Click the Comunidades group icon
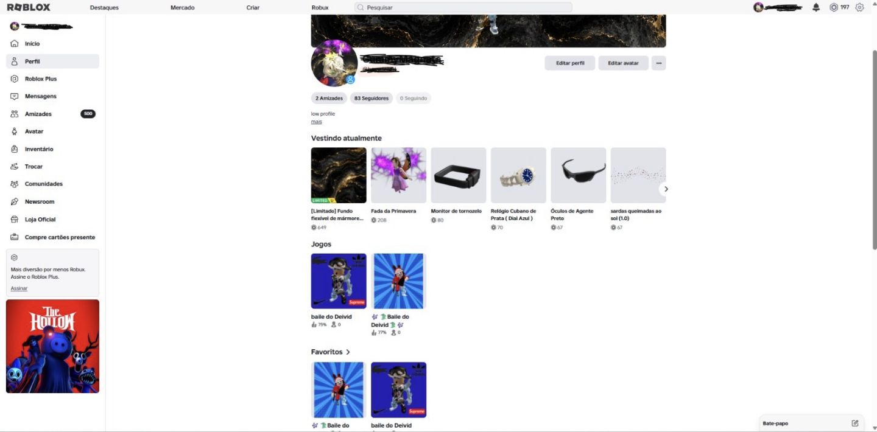Viewport: 877px width, 432px height. pos(15,184)
